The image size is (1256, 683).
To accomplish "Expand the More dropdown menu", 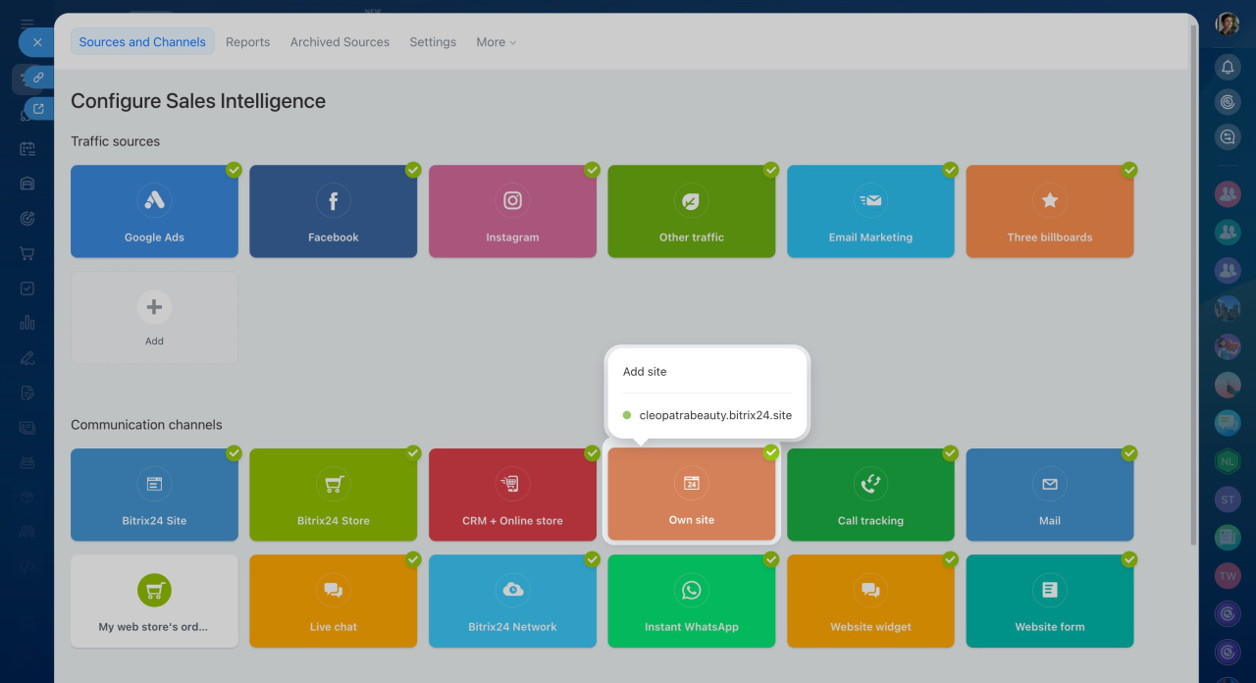I will click(x=496, y=42).
